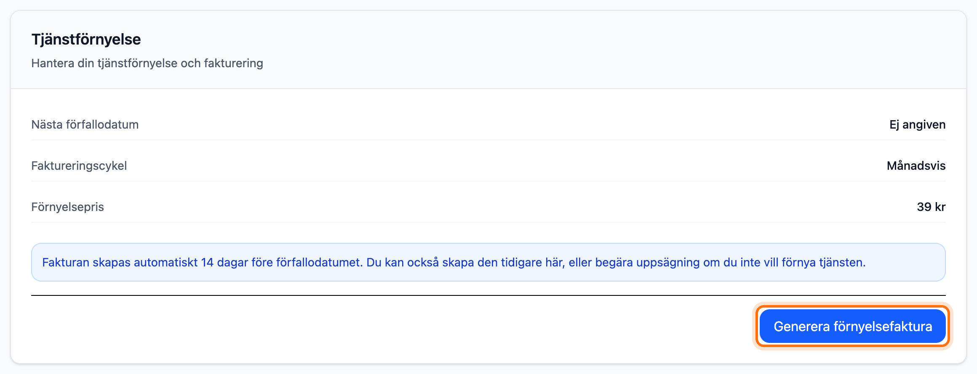Click the 'Nästa förfallodatum' label
The image size is (977, 374).
85,124
